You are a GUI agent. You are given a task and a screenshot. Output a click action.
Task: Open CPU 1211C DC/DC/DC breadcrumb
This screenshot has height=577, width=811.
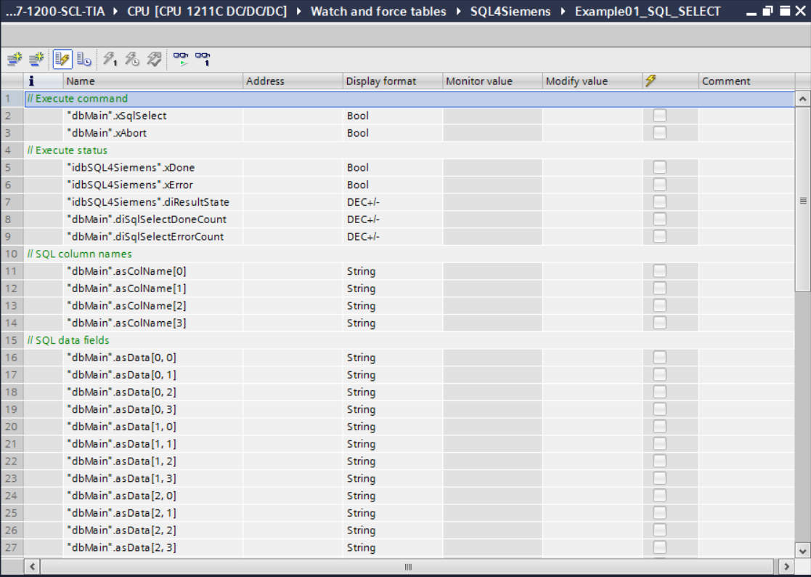click(207, 12)
